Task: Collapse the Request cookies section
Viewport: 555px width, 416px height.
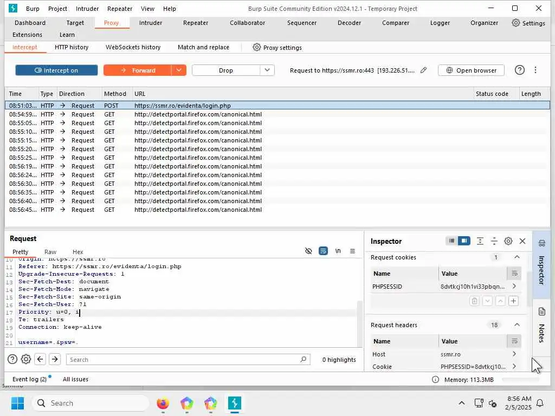Action: (517, 257)
